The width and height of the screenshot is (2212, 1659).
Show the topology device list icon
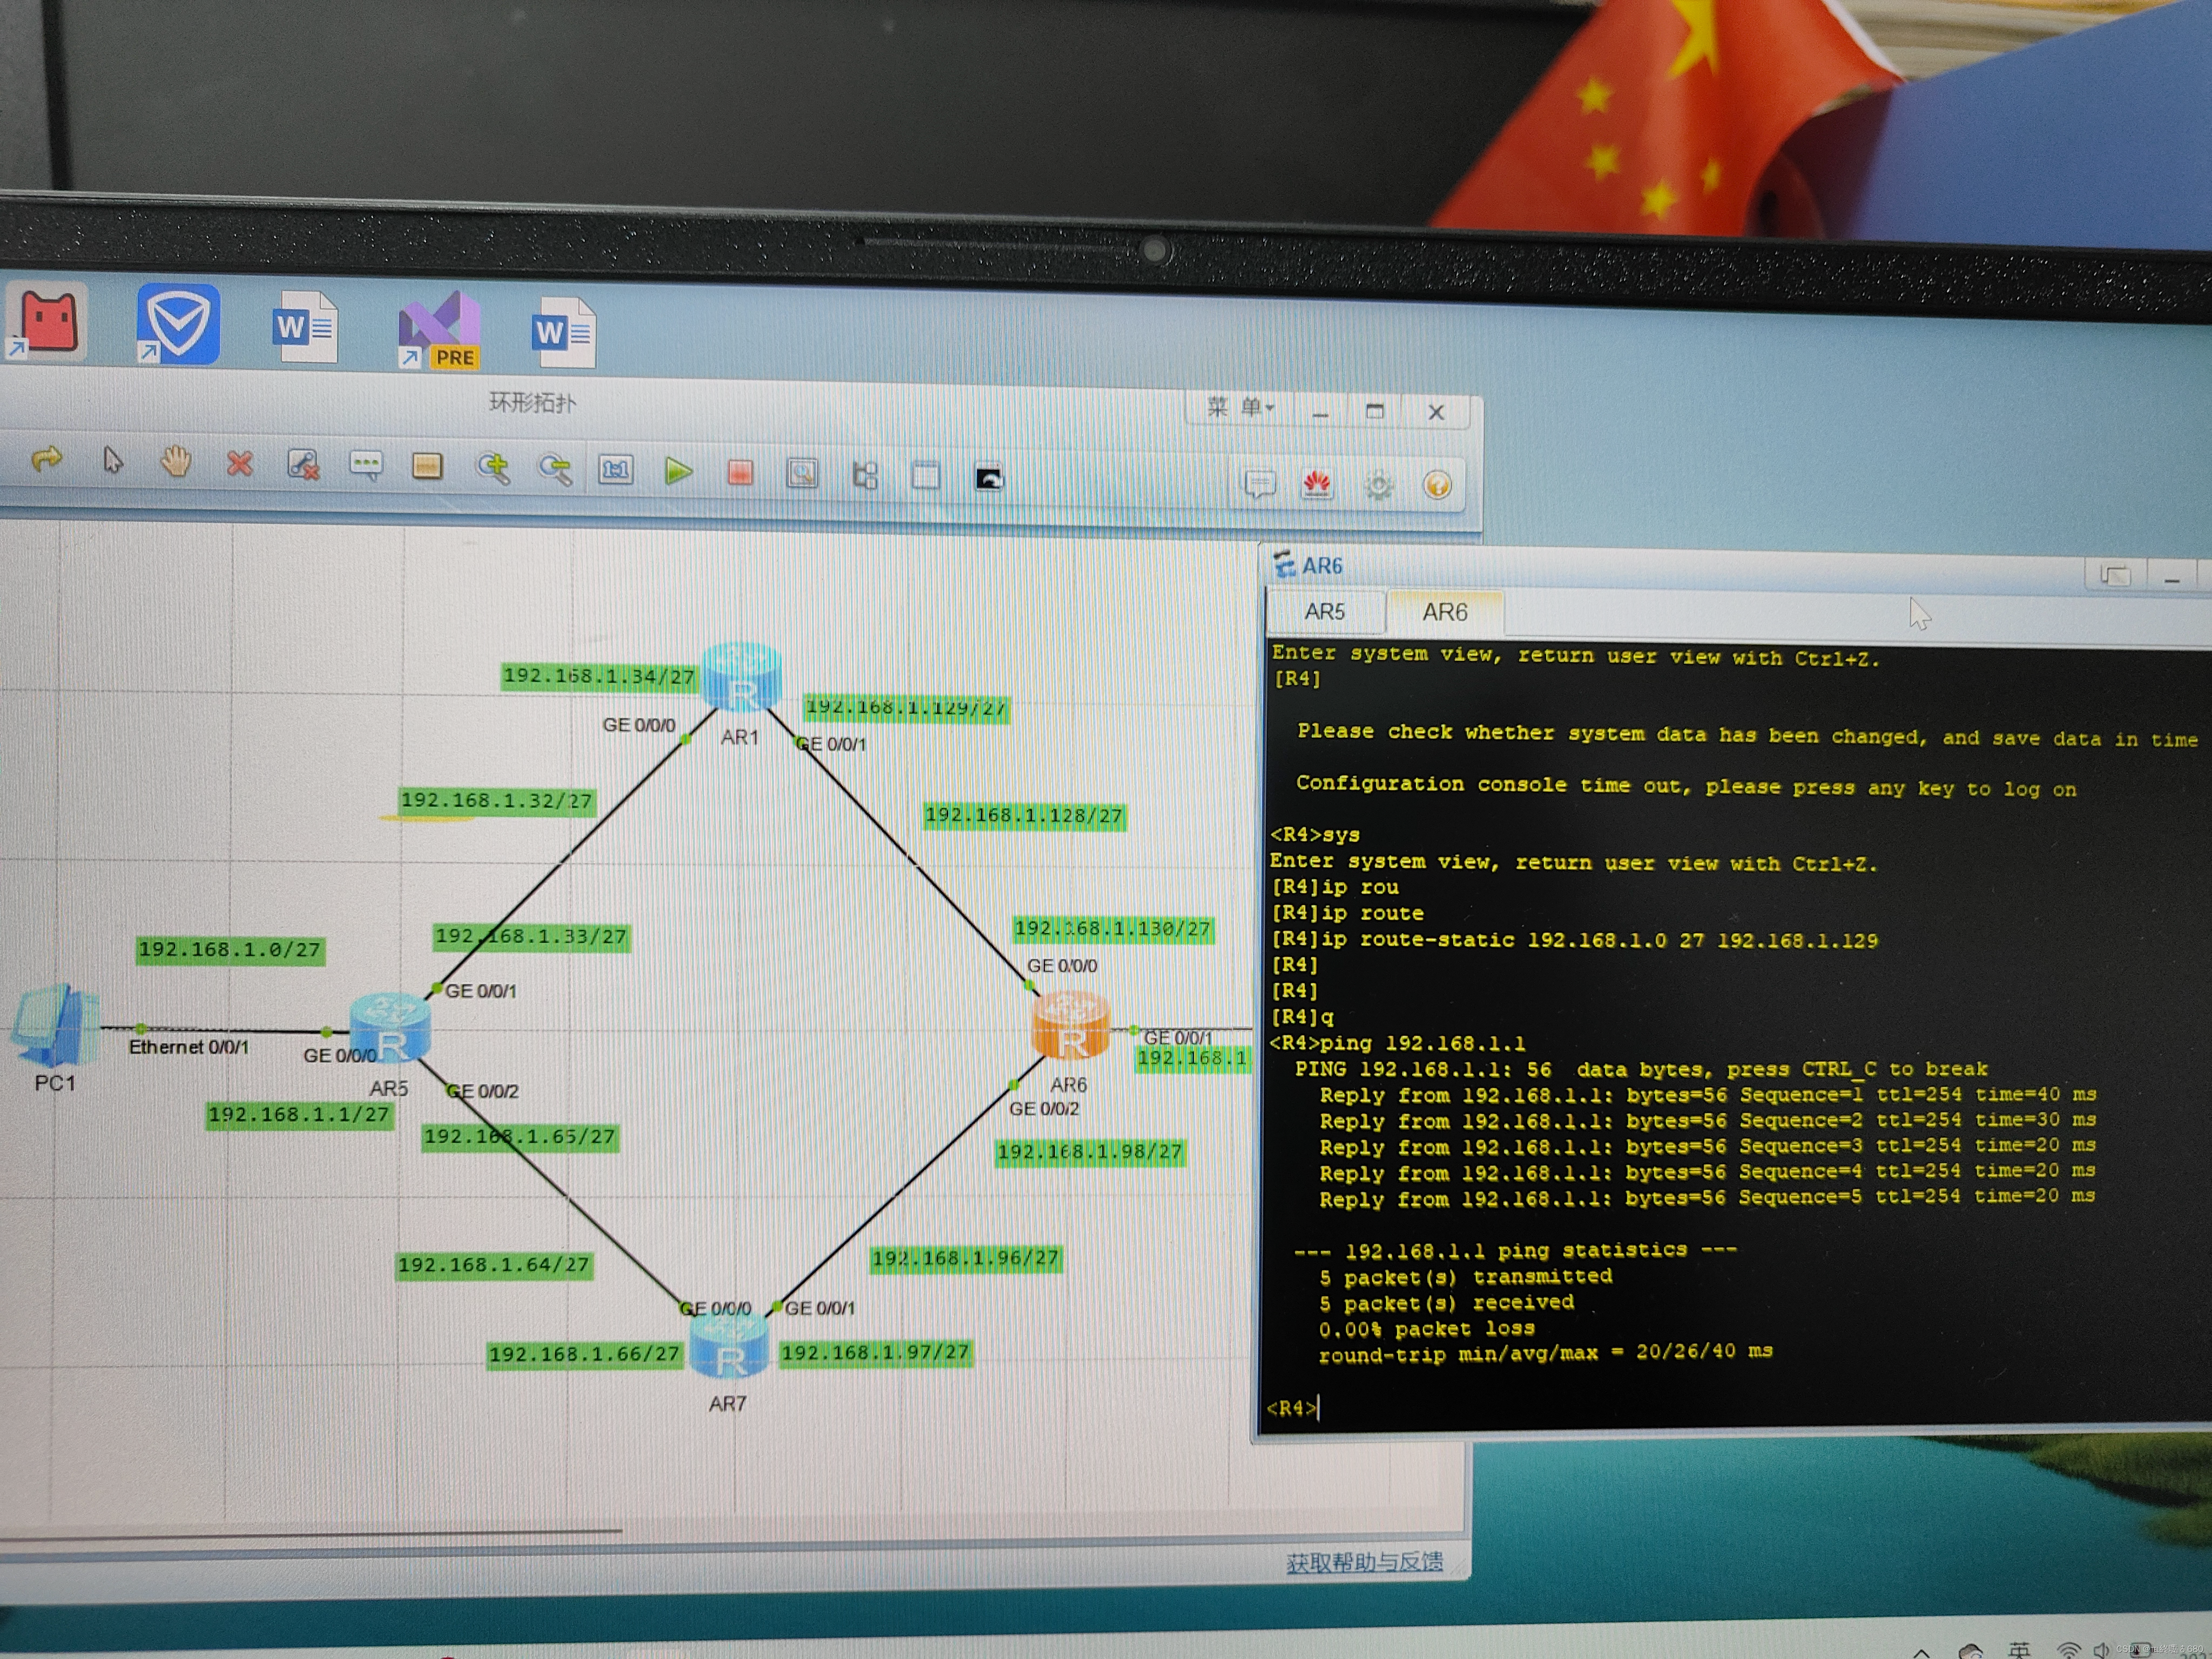[865, 475]
